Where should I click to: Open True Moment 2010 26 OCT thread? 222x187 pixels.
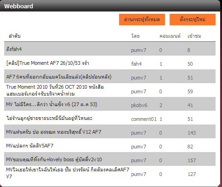[x=55, y=90]
